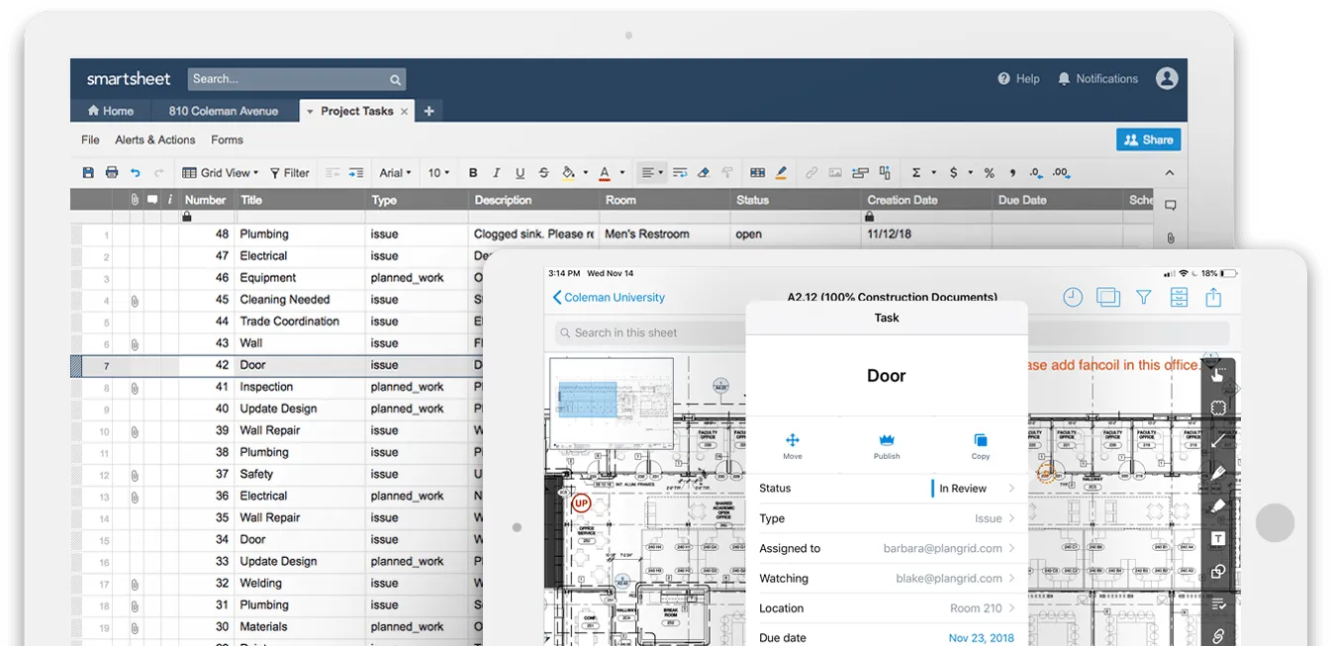Open the horizontal alignment dropdown
This screenshot has height=646, width=1332.
(x=651, y=172)
